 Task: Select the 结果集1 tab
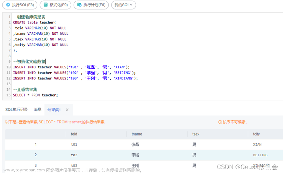click(x=54, y=110)
